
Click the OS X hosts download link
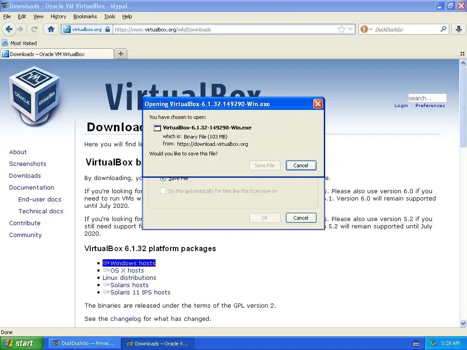pyautogui.click(x=123, y=270)
